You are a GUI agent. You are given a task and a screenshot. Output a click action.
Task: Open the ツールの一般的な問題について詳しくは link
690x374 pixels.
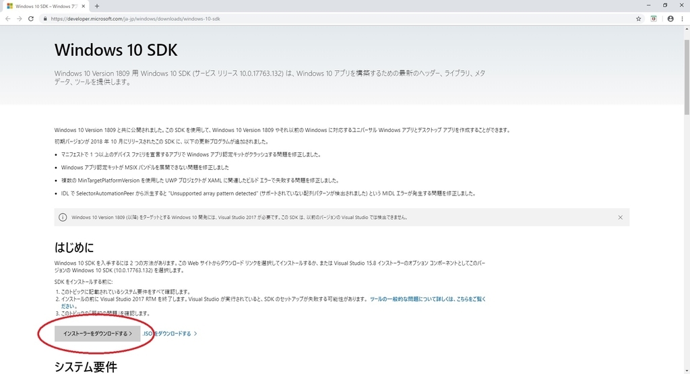[x=428, y=299]
